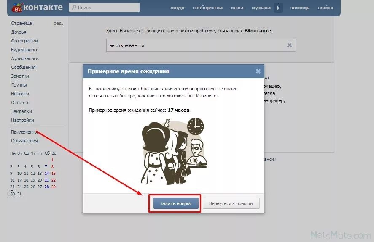Image resolution: width=374 pixels, height=242 pixels.
Task: Open Сообщения in the sidebar
Action: pos(23,67)
